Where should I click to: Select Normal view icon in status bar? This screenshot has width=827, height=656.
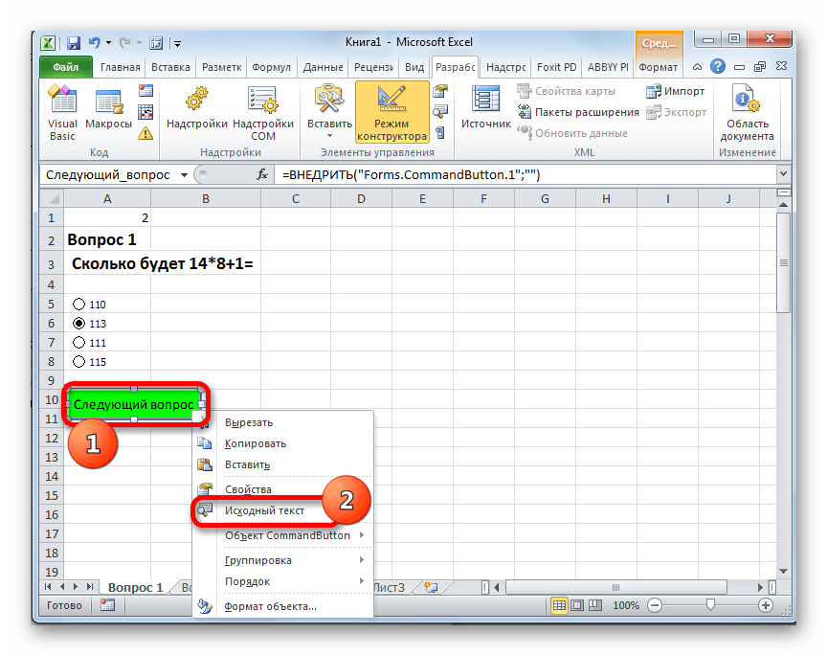pyautogui.click(x=559, y=605)
